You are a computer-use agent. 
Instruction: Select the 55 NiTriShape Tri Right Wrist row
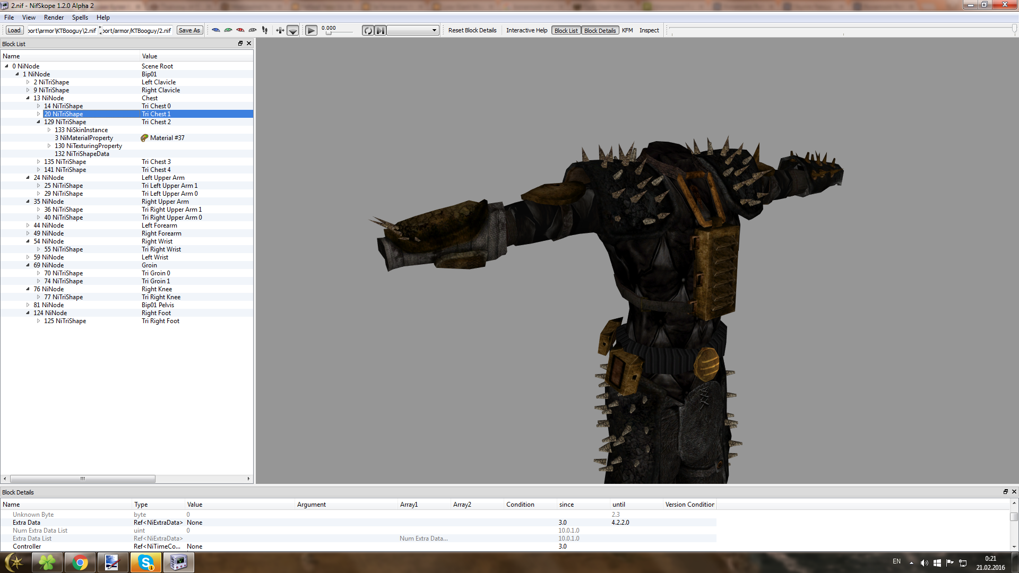(x=127, y=249)
